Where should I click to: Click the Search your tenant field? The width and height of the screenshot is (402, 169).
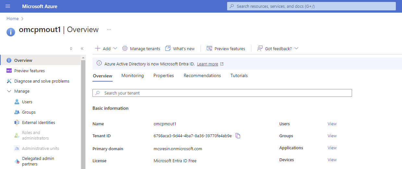[x=222, y=93]
